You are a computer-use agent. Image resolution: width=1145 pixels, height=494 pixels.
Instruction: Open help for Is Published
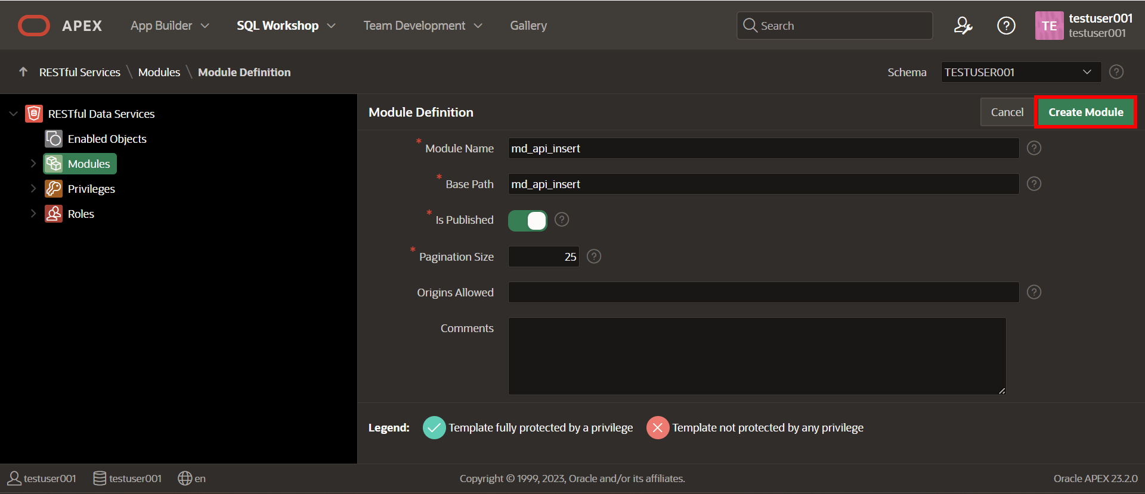[x=562, y=220]
